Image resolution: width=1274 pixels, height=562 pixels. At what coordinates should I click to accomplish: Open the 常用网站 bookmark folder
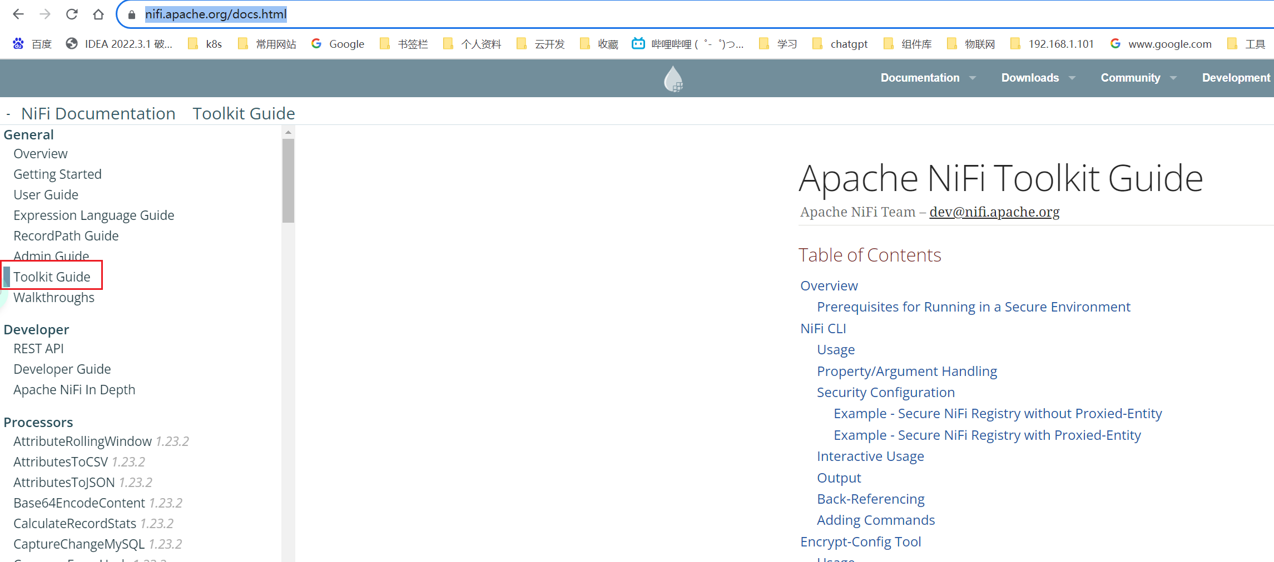tap(267, 44)
